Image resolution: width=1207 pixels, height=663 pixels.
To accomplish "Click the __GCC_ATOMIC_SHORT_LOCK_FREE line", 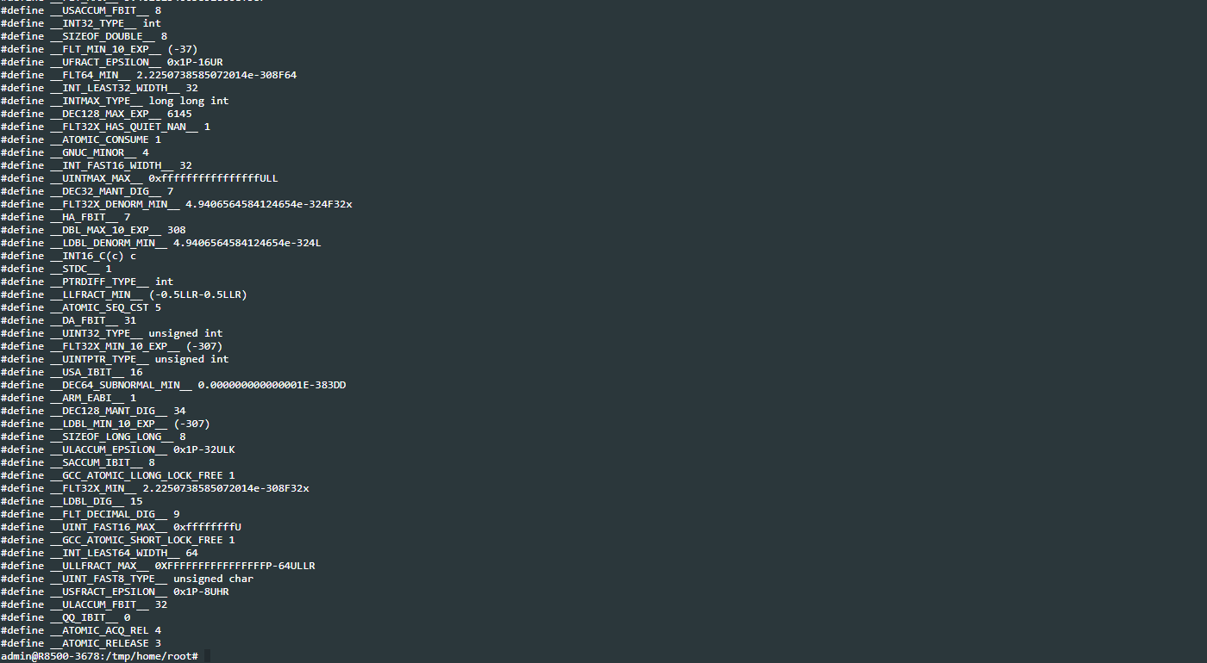I will pyautogui.click(x=118, y=540).
